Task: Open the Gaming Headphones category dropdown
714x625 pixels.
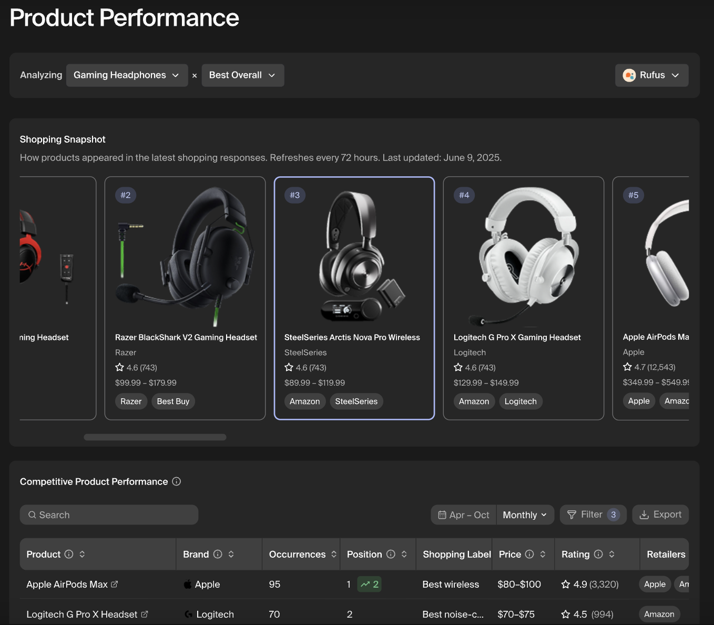Action: click(127, 75)
